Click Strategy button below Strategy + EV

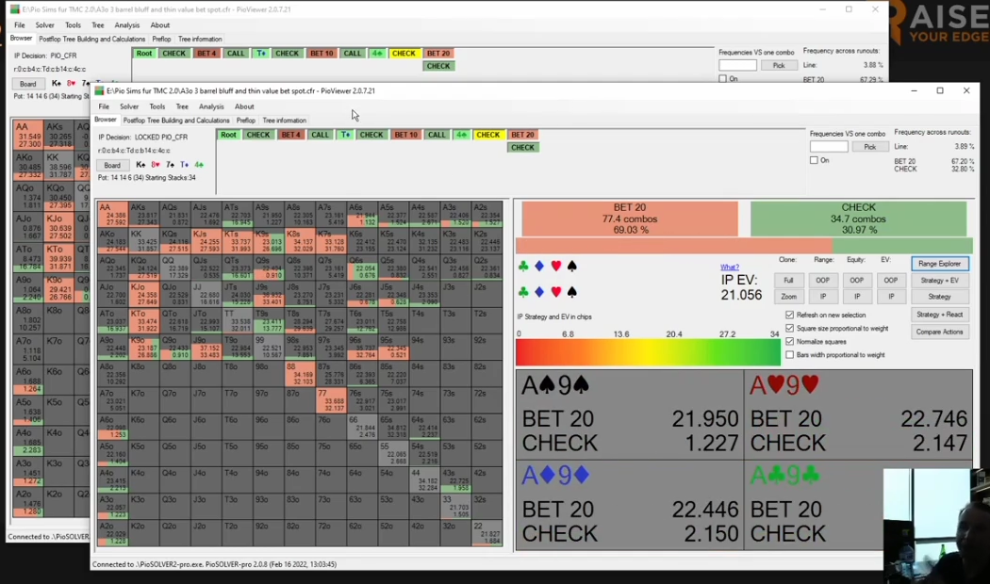[939, 297]
